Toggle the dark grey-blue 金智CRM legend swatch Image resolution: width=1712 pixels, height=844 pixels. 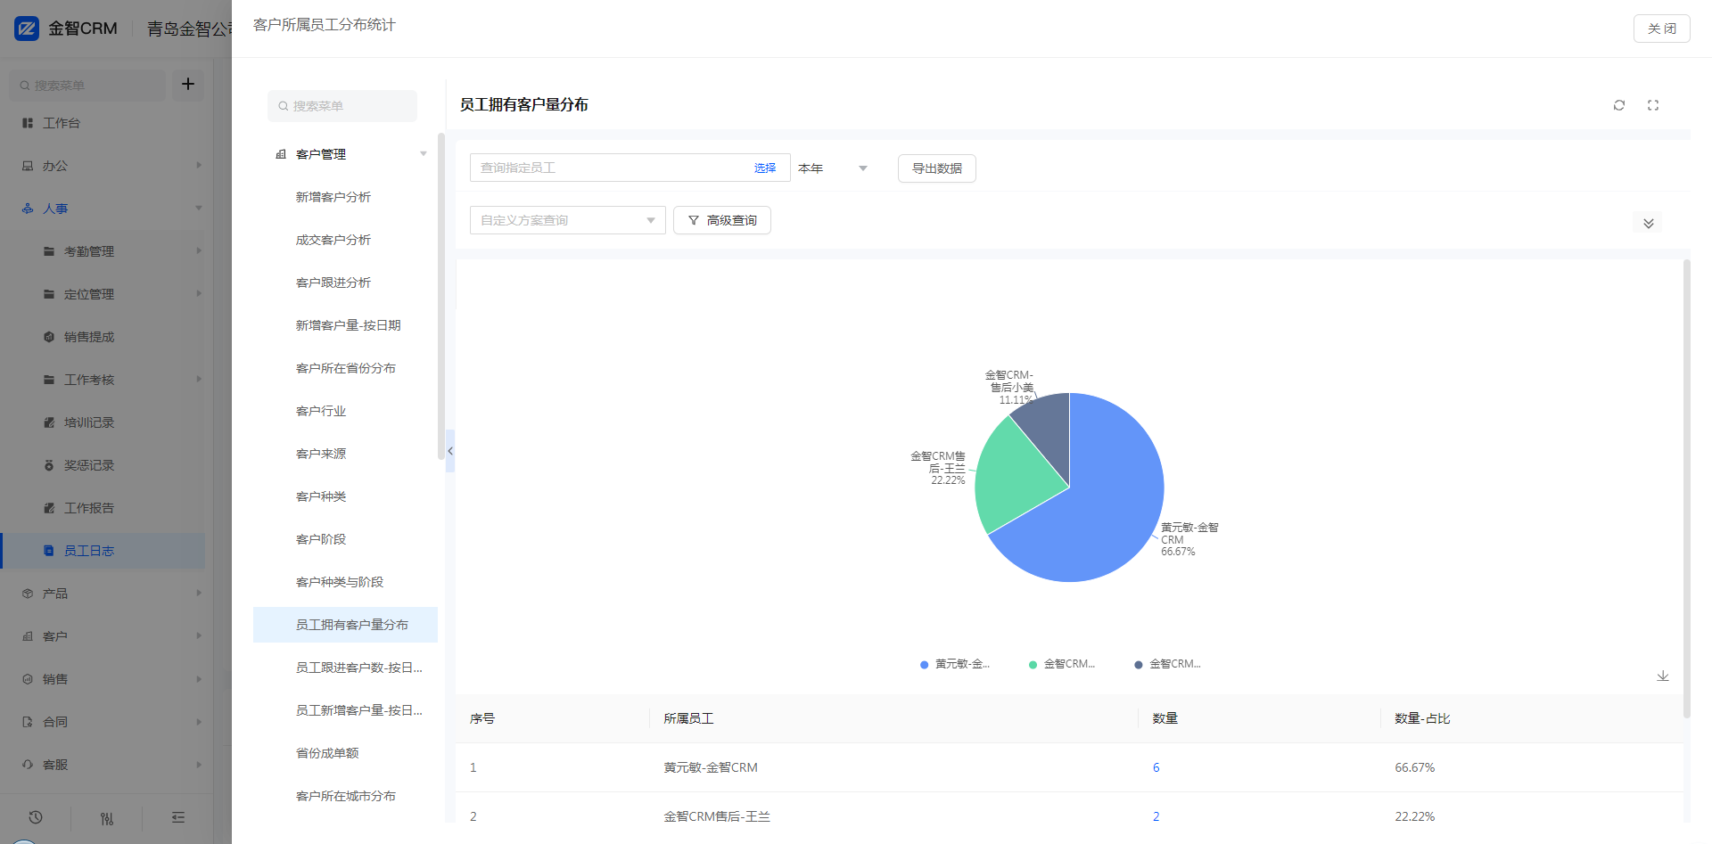(1139, 665)
